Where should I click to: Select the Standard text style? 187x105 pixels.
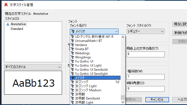tap(17, 29)
